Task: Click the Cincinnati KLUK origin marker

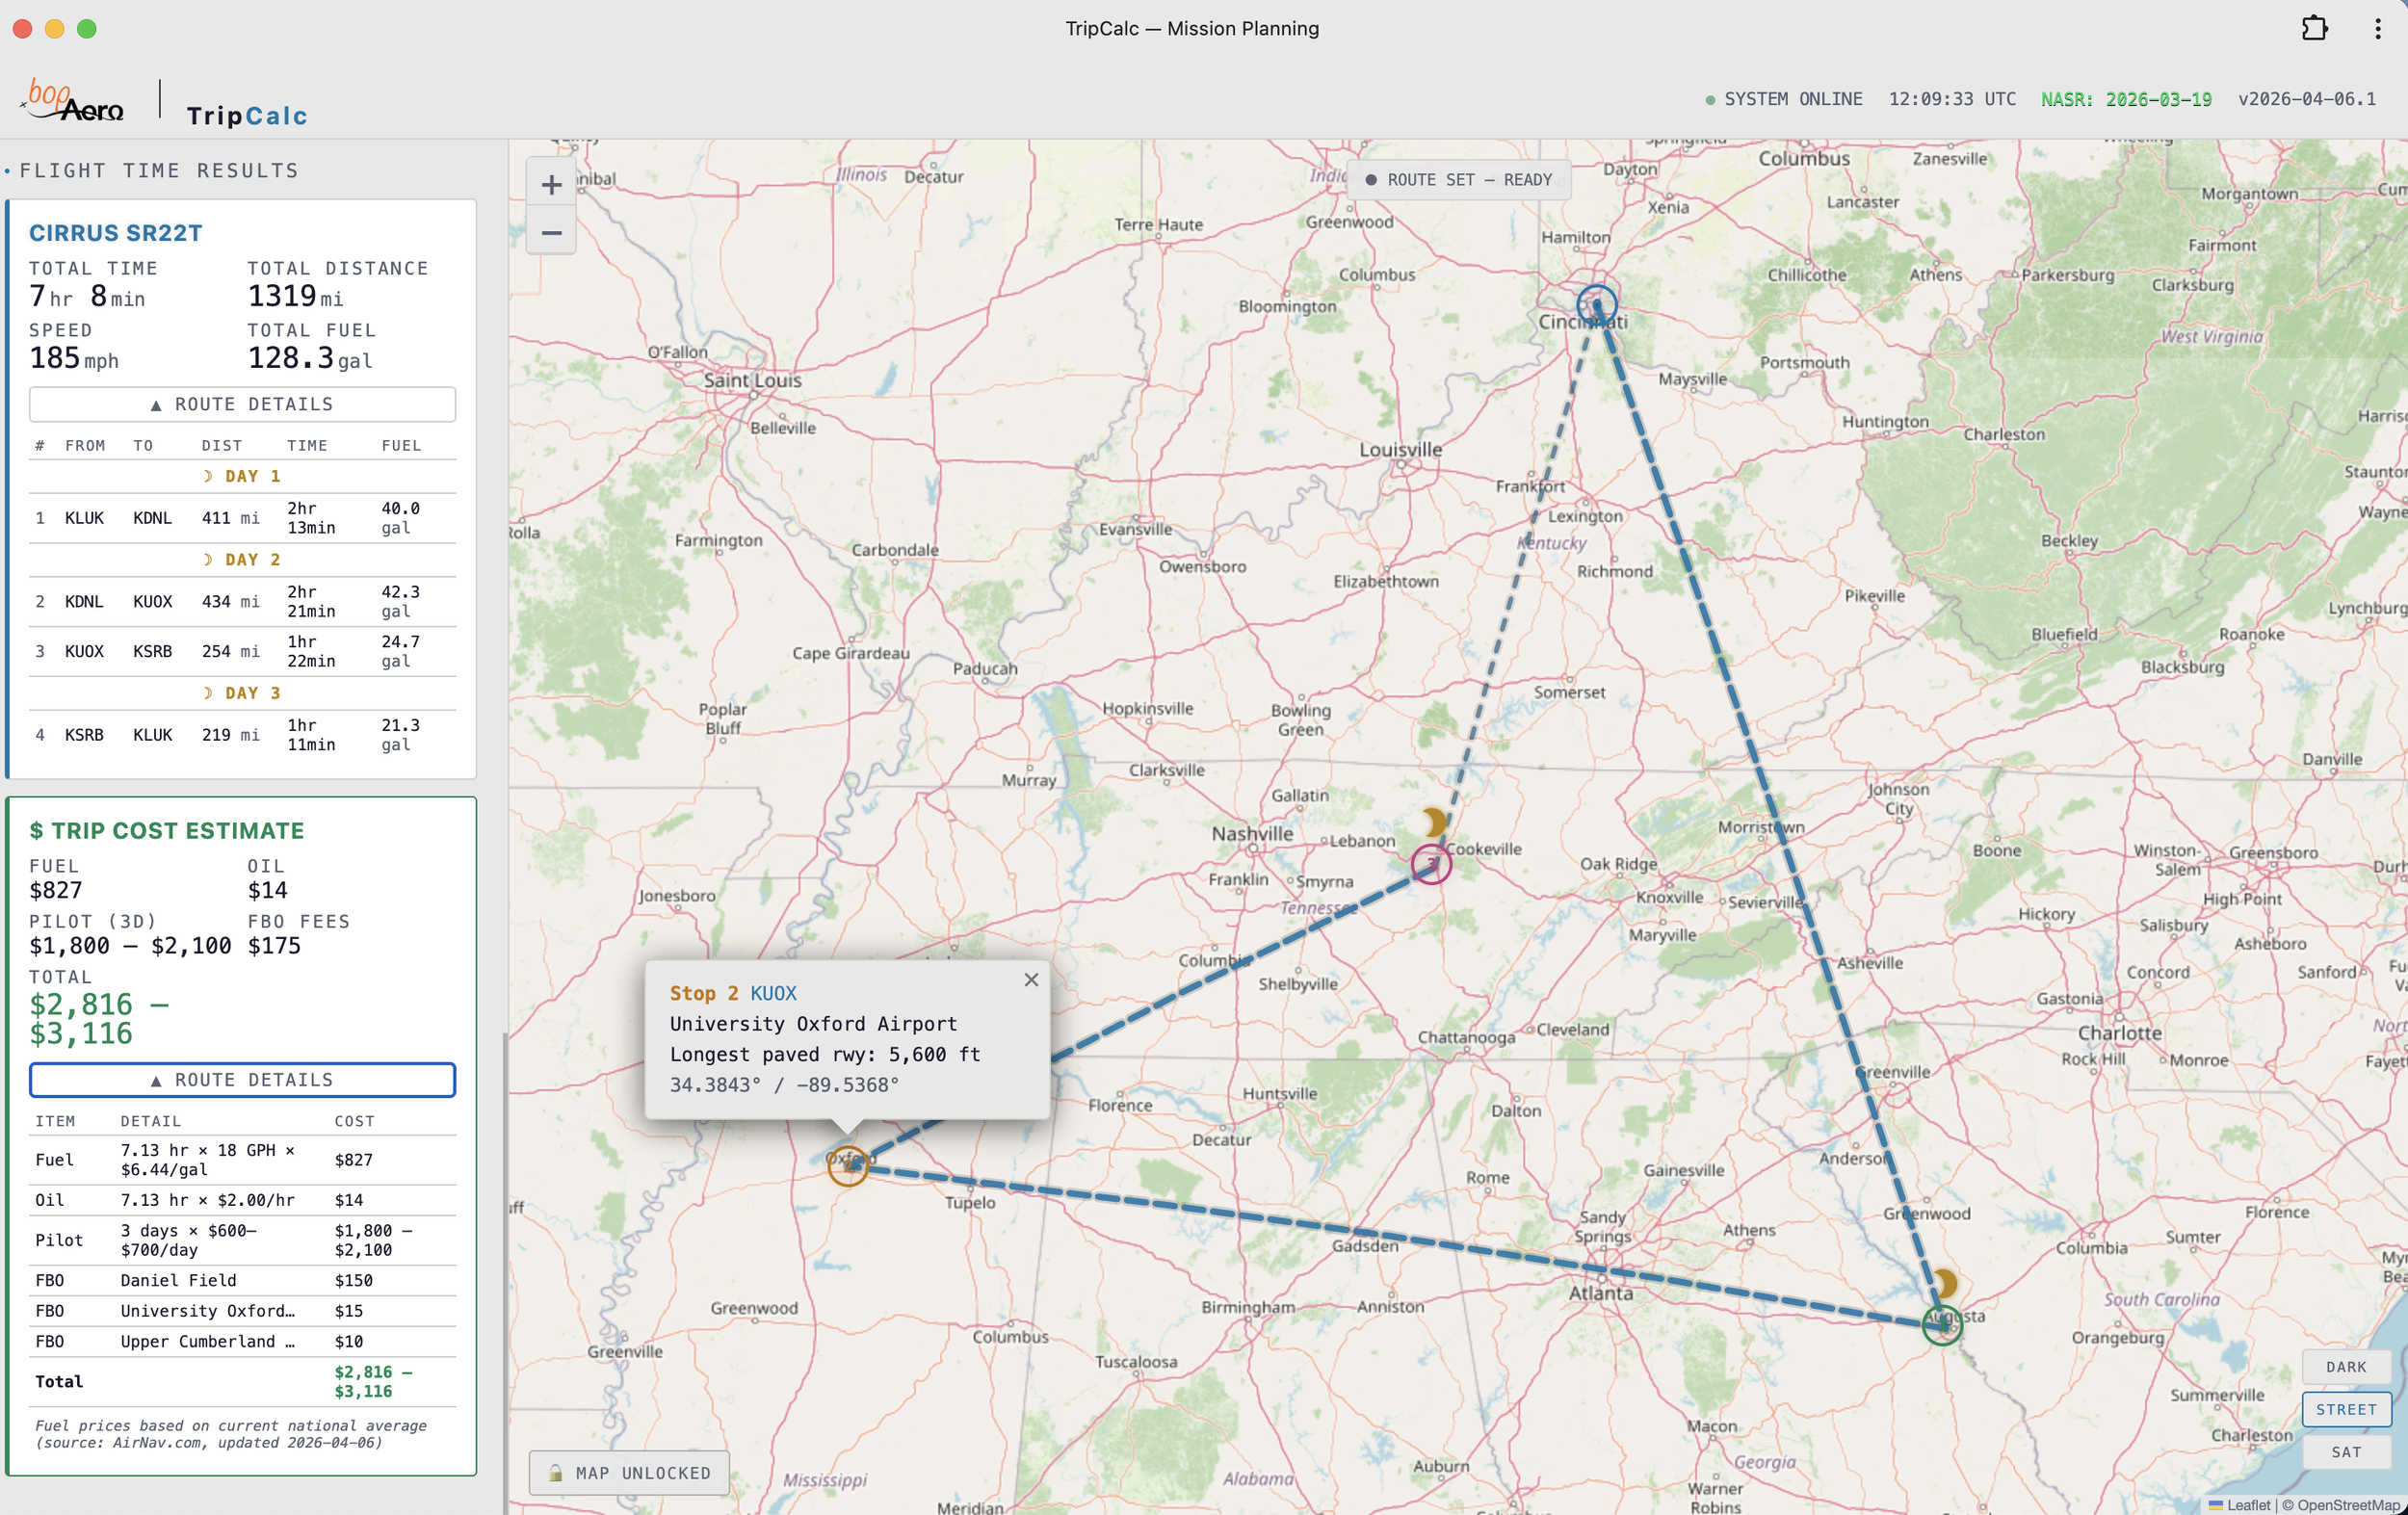Action: click(x=1596, y=305)
